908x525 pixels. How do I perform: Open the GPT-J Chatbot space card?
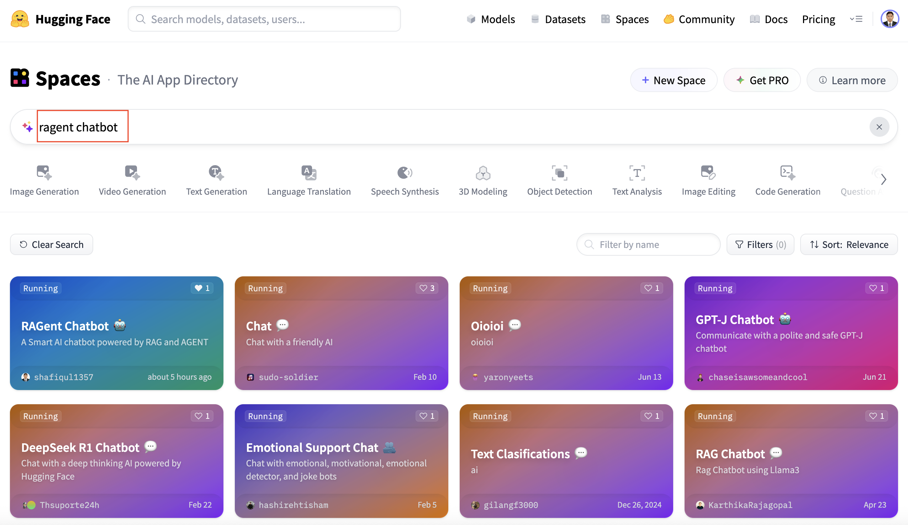coord(791,333)
